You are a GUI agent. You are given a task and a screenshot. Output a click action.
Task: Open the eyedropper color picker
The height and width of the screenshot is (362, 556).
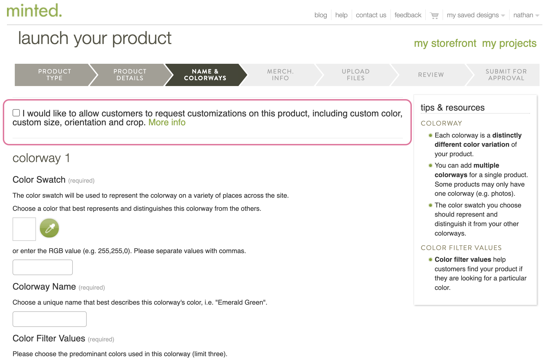[49, 228]
